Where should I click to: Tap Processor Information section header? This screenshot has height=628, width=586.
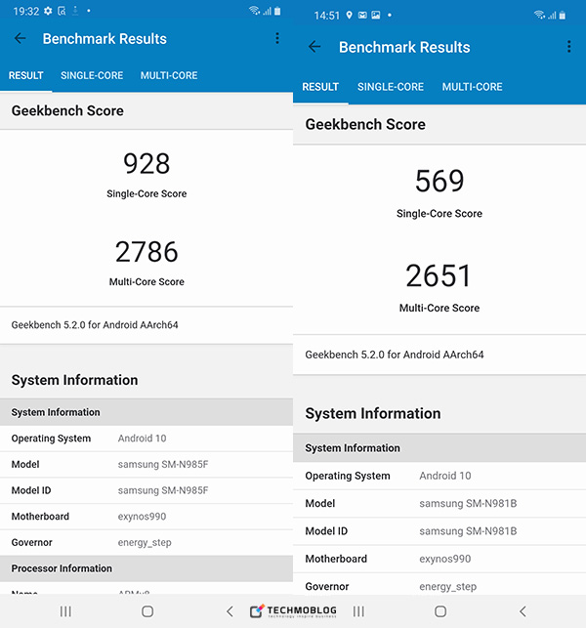(x=146, y=568)
